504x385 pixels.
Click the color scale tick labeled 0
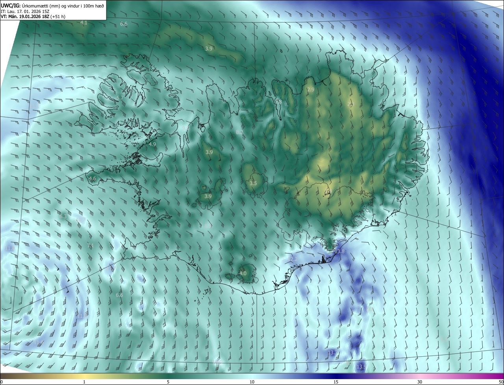pos(2,382)
